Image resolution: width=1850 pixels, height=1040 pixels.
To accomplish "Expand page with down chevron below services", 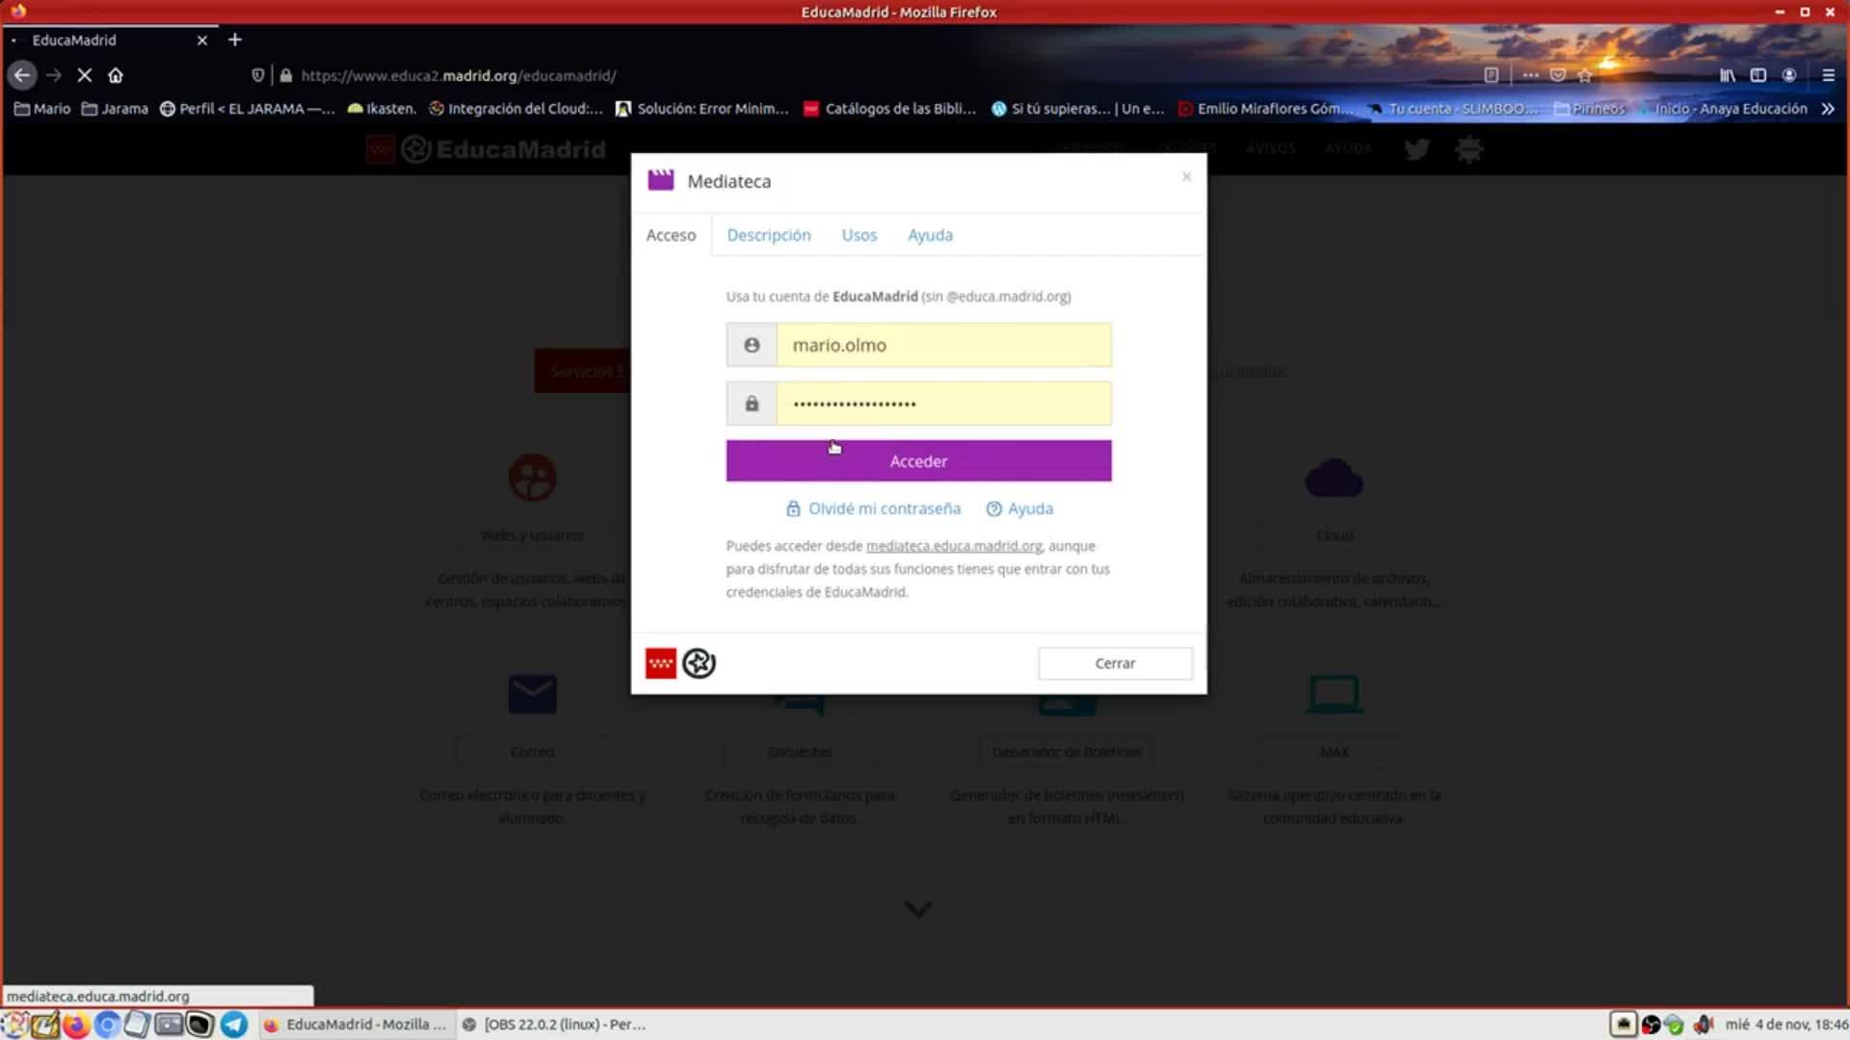I will 918,909.
